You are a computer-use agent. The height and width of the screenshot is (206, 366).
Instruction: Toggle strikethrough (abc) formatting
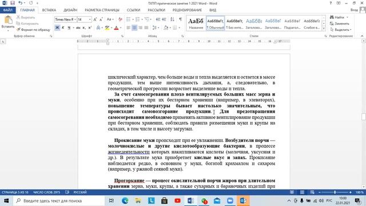tap(78, 28)
